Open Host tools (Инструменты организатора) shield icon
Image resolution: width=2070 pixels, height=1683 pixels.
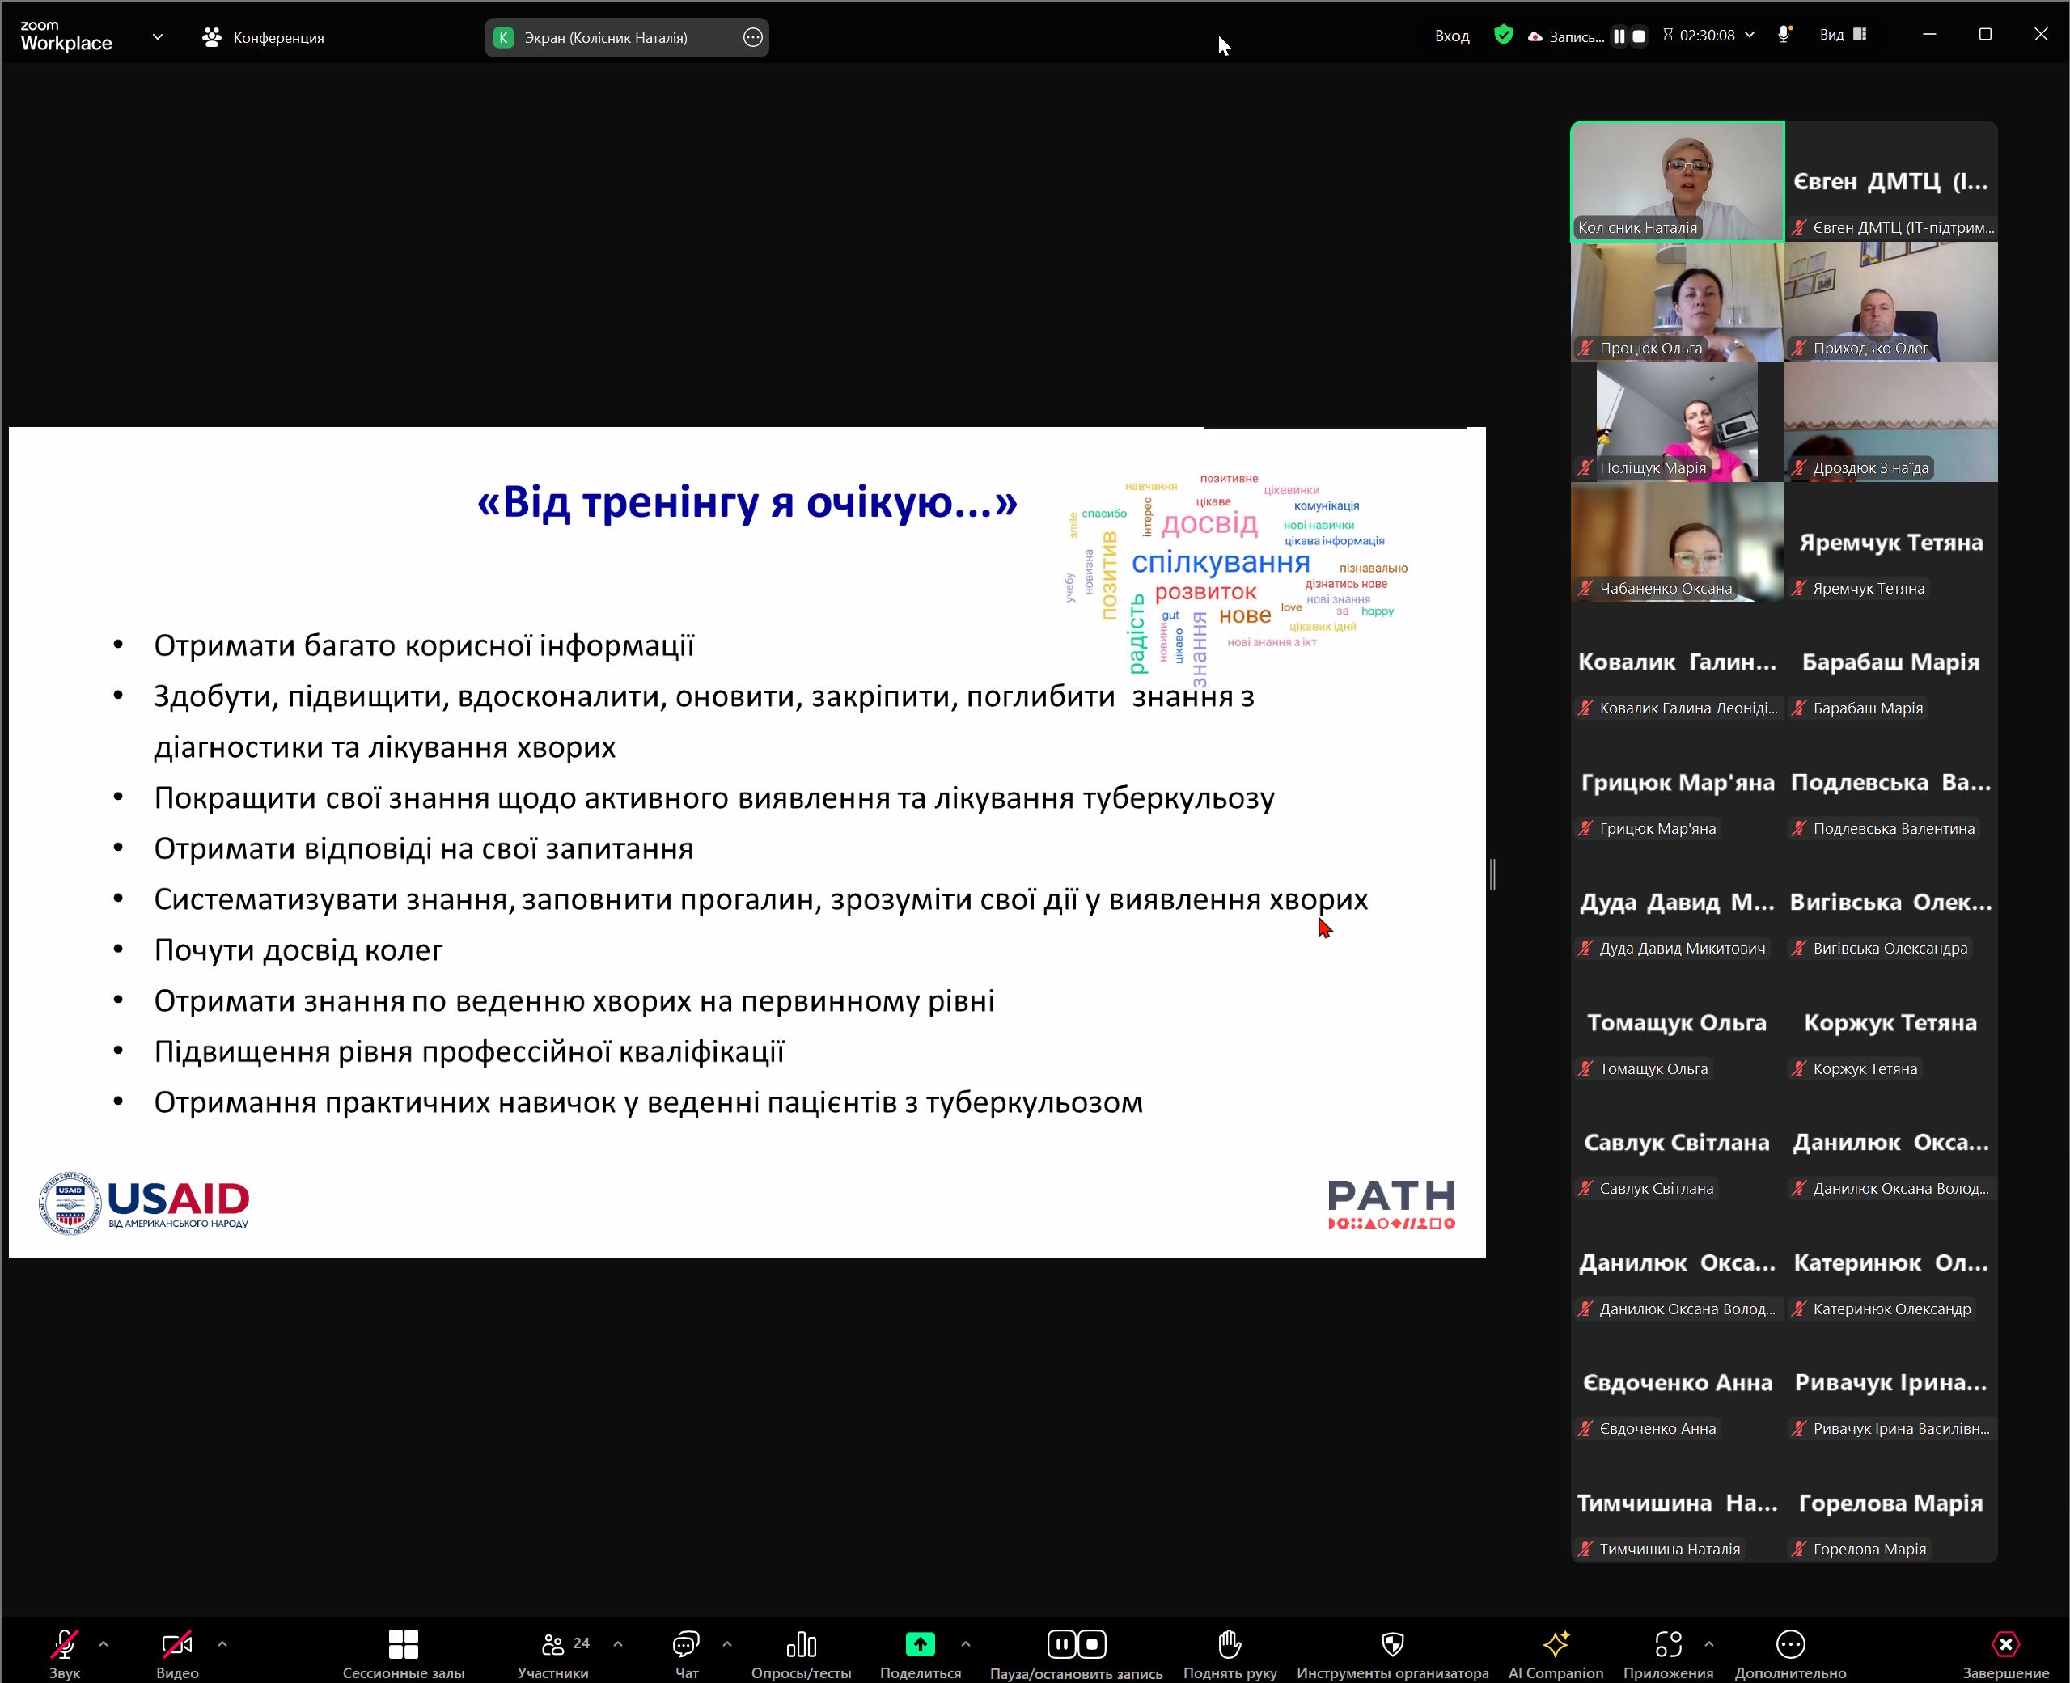coord(1392,1644)
